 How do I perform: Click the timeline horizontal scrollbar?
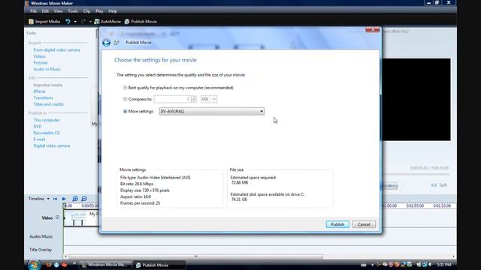196,256
